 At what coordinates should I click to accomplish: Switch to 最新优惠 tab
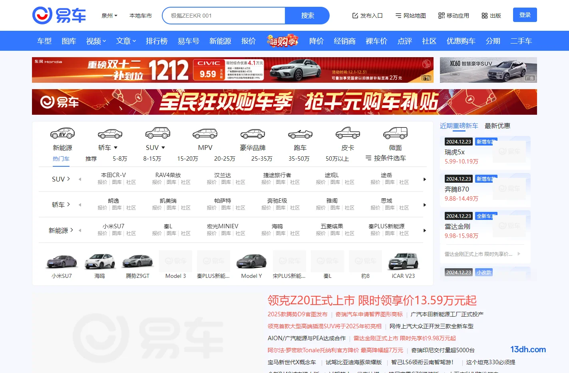[x=497, y=126]
